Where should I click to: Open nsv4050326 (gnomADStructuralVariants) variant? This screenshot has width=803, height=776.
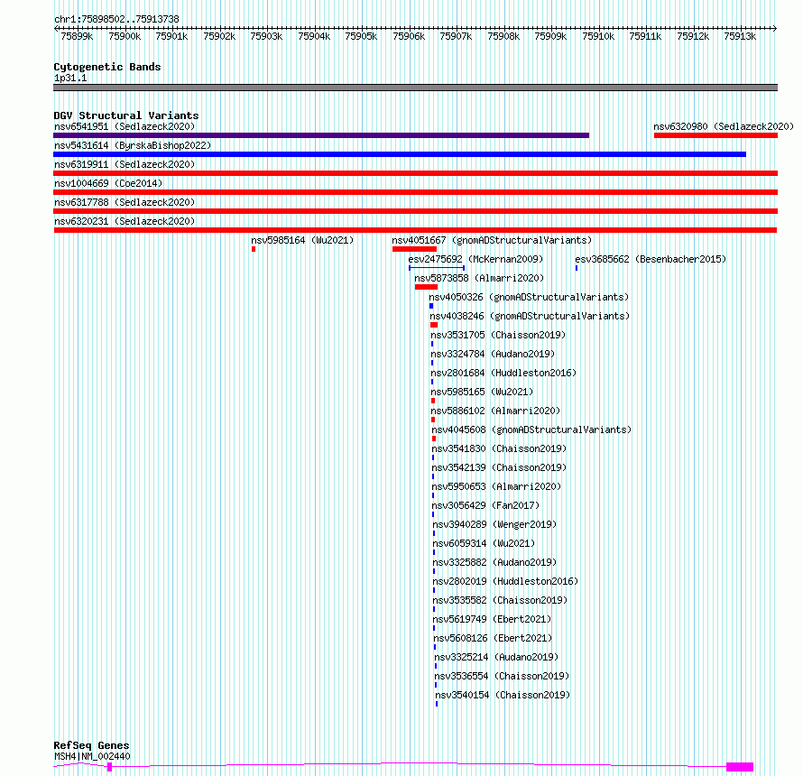pyautogui.click(x=529, y=297)
